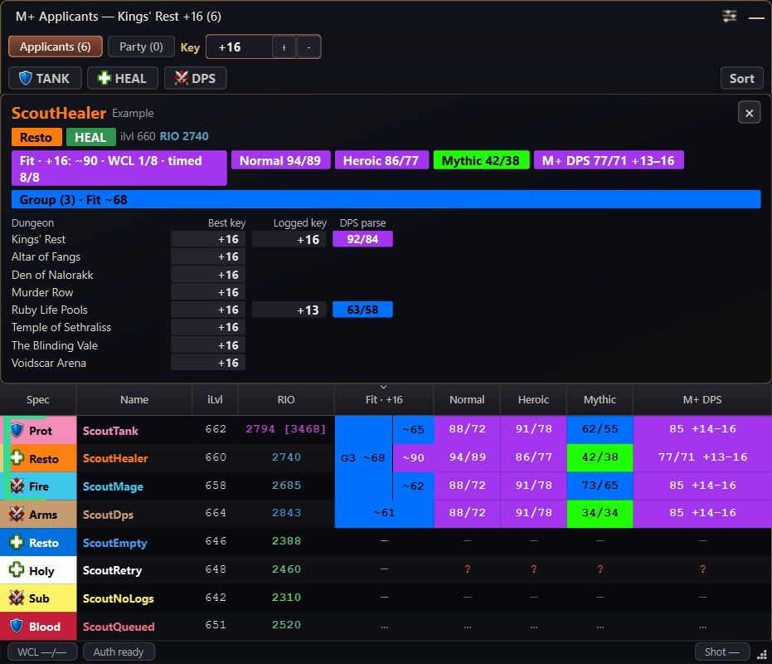Select the ScoutEmpty applicant name
The width and height of the screenshot is (772, 664).
(x=114, y=543)
